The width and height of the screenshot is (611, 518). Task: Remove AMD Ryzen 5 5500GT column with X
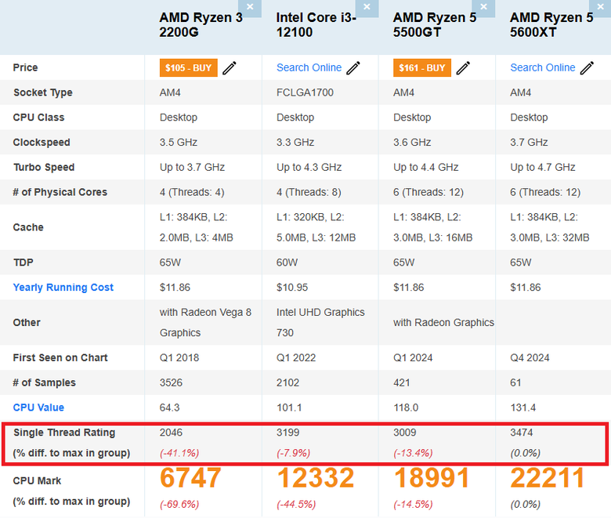click(x=483, y=7)
